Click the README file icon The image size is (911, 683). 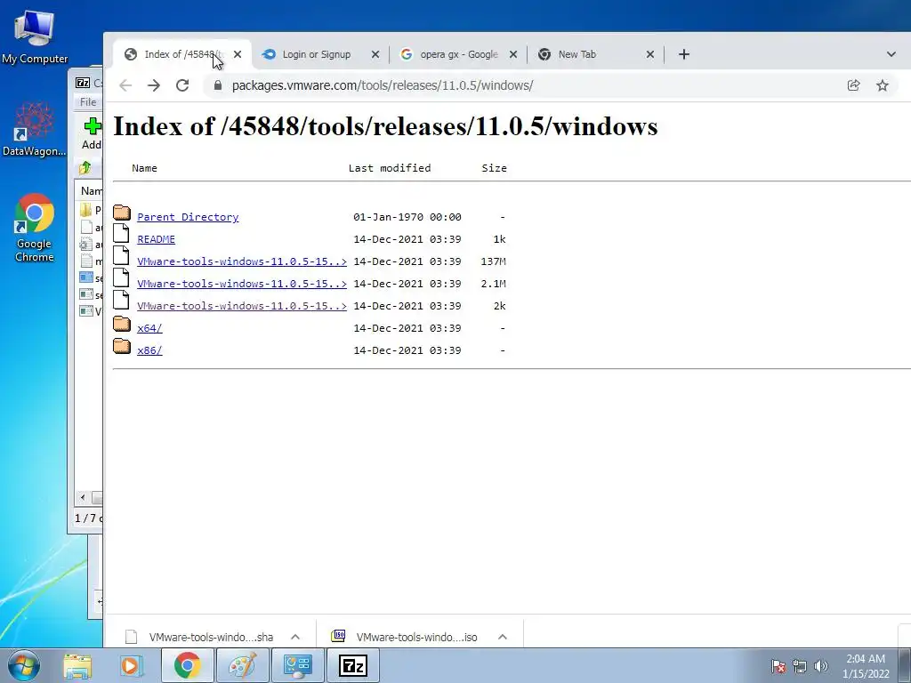[x=121, y=232]
